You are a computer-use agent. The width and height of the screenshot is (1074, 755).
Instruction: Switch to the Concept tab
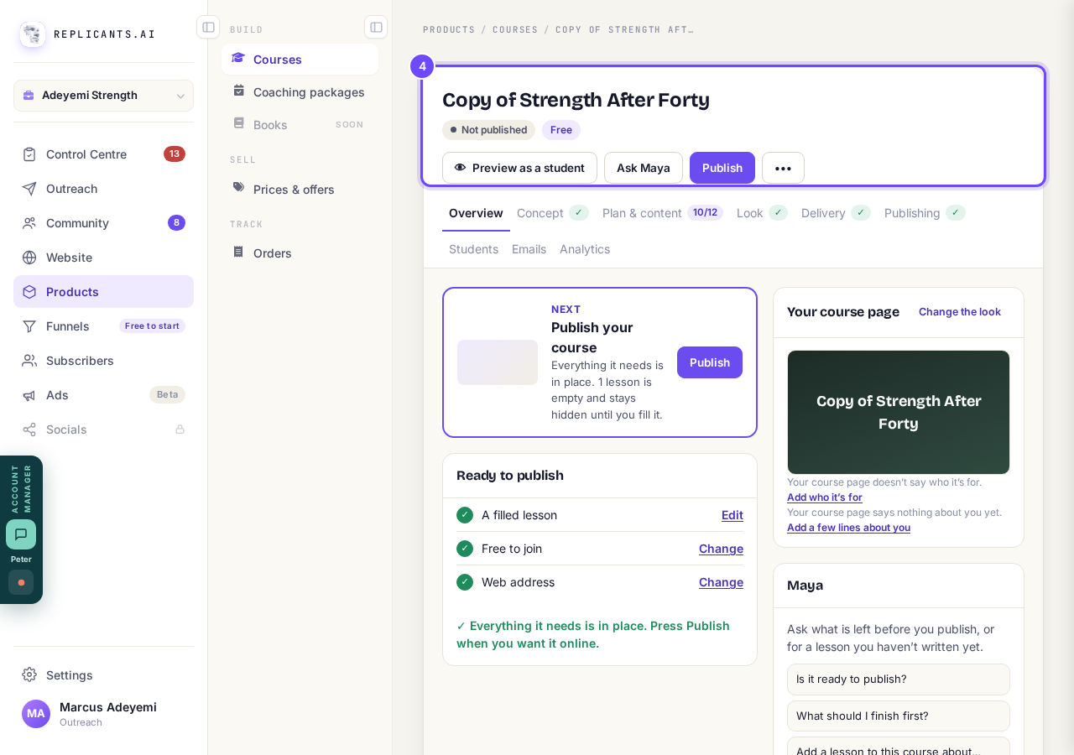[553, 213]
